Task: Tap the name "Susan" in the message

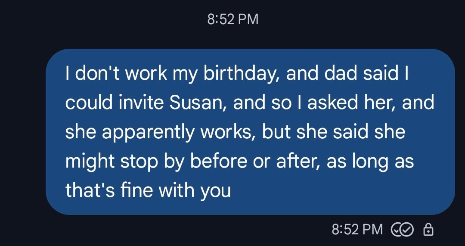Action: coord(198,103)
